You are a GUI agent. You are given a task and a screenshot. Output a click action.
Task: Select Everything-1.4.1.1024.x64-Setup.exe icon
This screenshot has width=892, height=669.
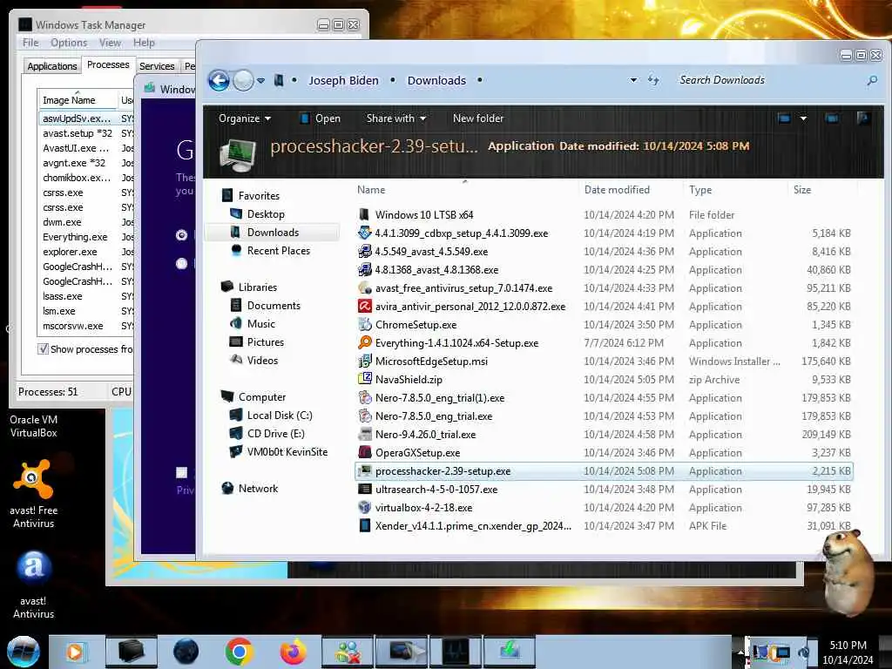(364, 342)
